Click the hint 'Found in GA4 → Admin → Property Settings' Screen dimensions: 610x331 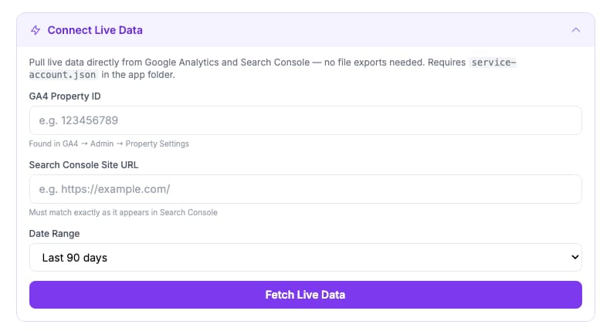[109, 144]
